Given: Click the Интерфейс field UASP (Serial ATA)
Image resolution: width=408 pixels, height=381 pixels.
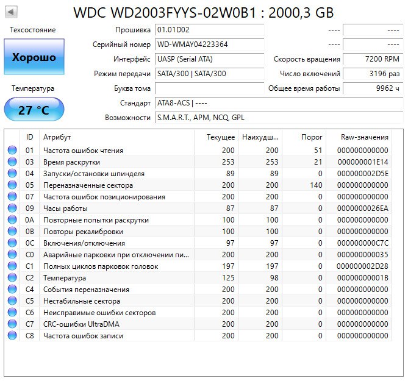Looking at the screenshot, I should (x=209, y=59).
